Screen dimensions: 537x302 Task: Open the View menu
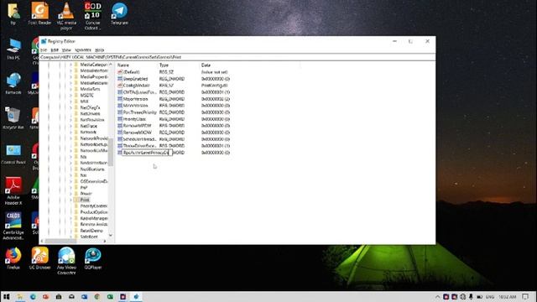[66, 50]
